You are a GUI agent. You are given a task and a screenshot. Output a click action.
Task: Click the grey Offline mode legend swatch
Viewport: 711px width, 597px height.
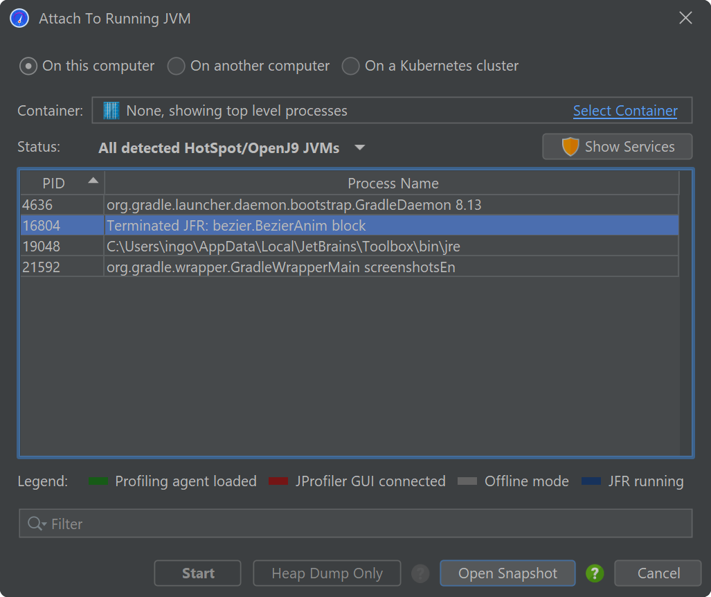[467, 481]
